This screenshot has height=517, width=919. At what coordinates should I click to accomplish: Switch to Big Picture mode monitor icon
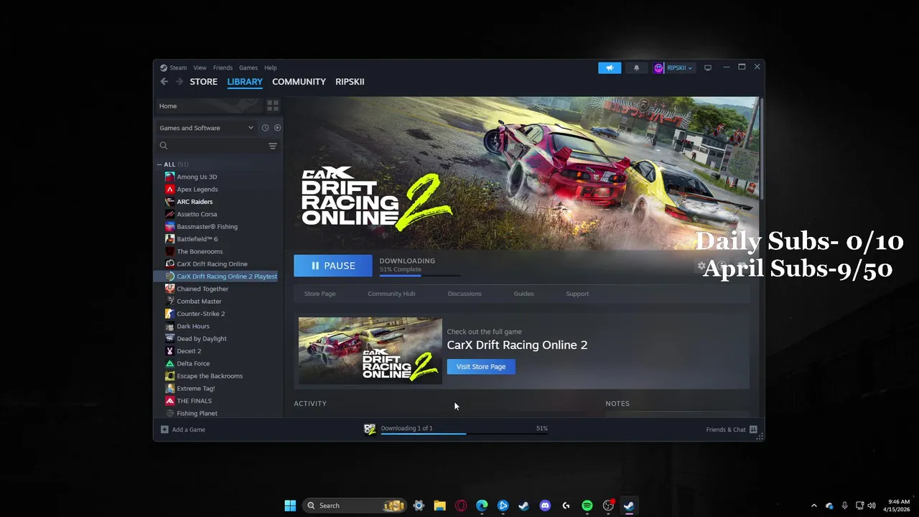(708, 67)
